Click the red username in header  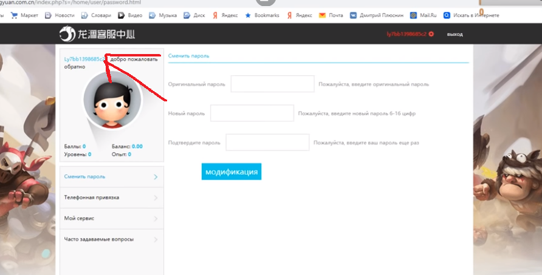click(406, 34)
